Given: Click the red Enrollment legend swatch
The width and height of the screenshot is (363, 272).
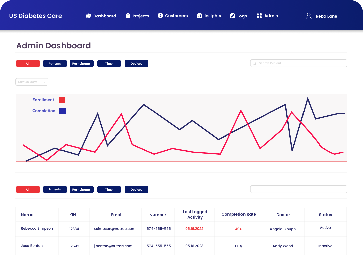Looking at the screenshot, I should coord(62,100).
